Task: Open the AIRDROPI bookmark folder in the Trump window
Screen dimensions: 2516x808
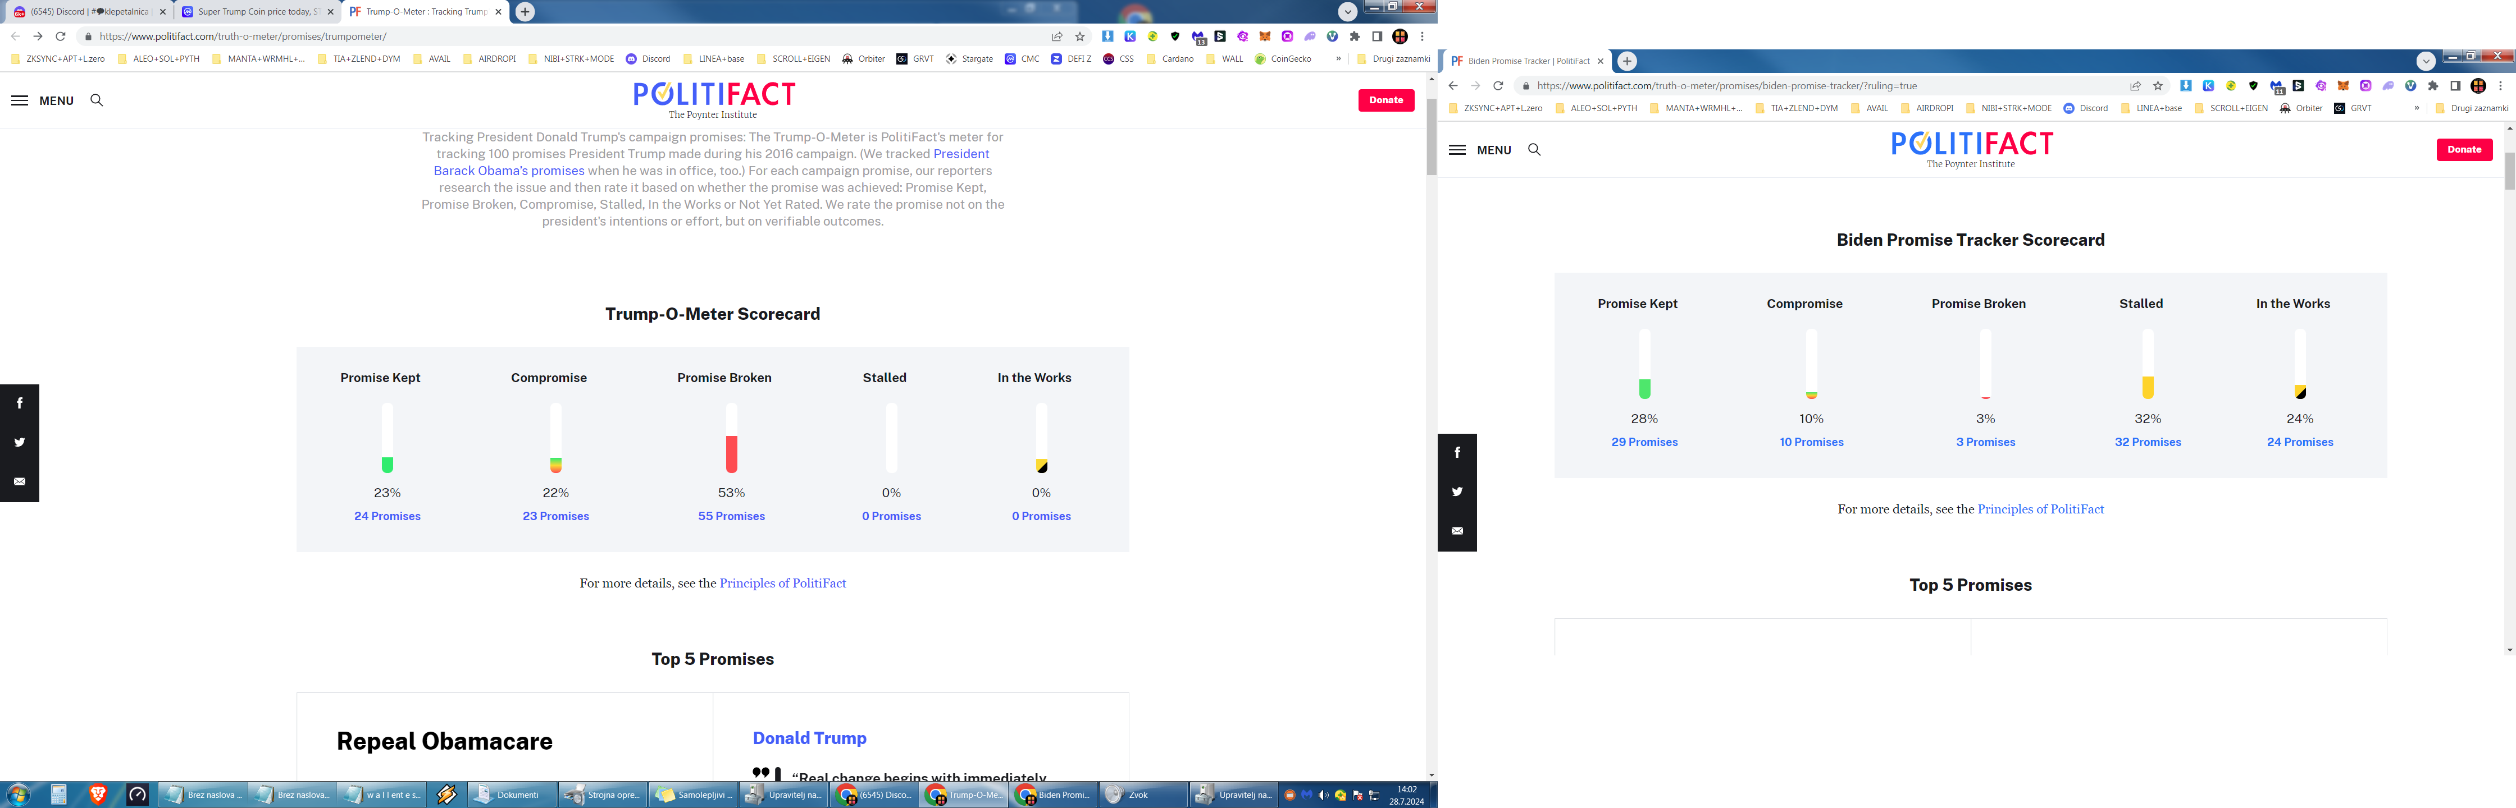Action: click(x=489, y=58)
